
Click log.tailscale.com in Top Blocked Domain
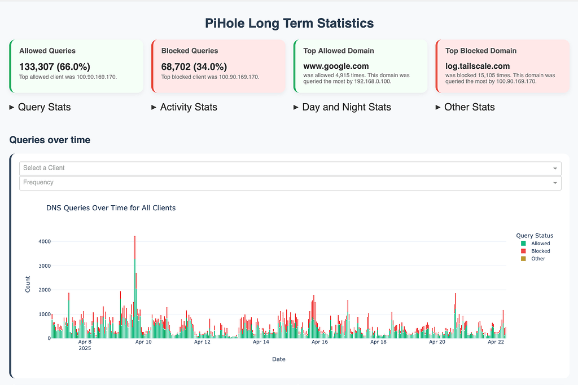click(478, 66)
